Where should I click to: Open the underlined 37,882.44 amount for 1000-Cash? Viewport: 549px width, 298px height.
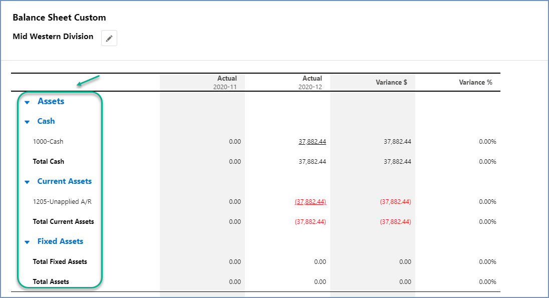point(312,142)
